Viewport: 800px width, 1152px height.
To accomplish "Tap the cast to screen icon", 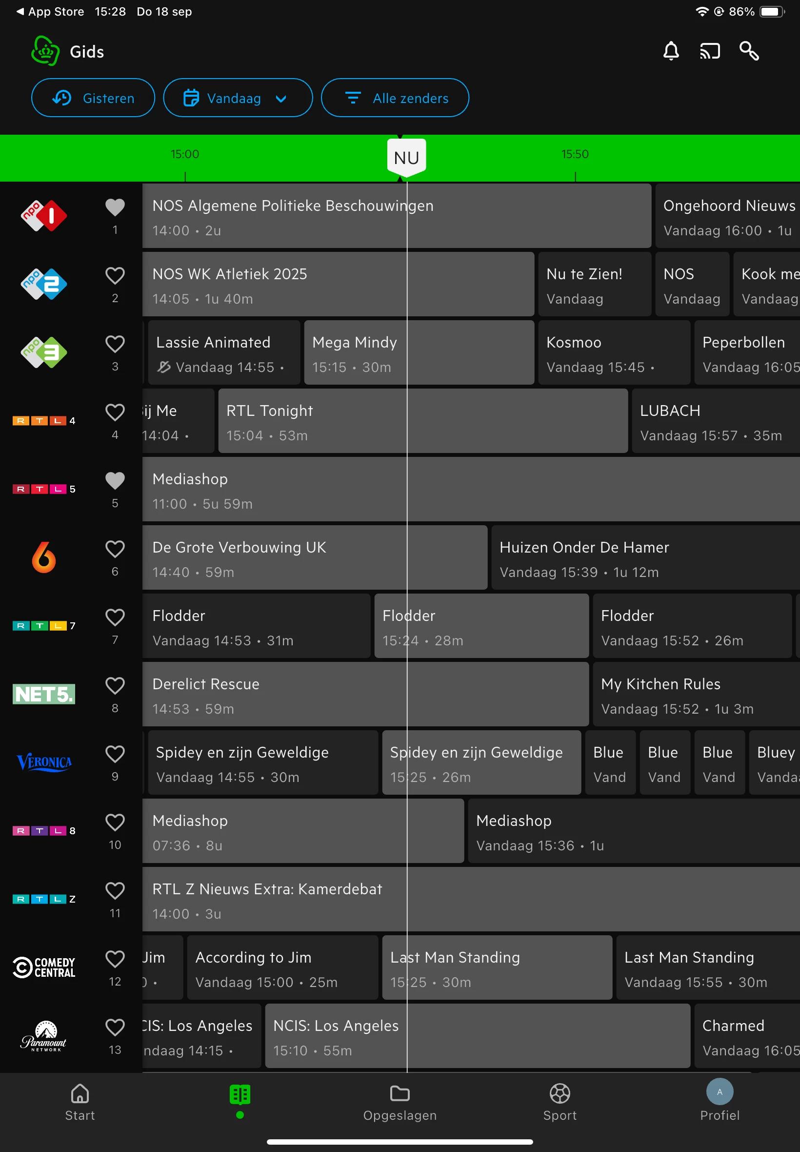I will [x=710, y=51].
